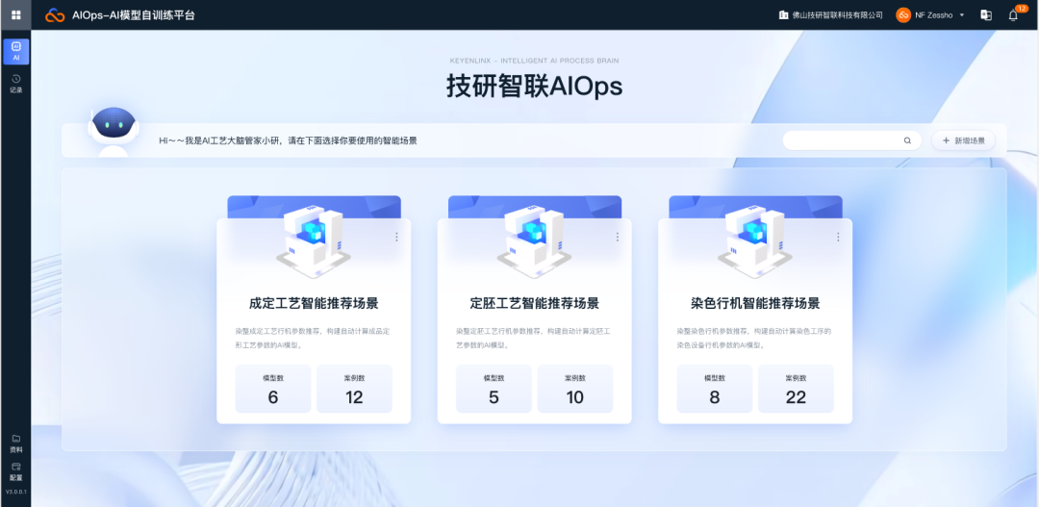Click 模型数 8 tile on 染色行机 card
This screenshot has height=507, width=1039.
[x=714, y=389]
